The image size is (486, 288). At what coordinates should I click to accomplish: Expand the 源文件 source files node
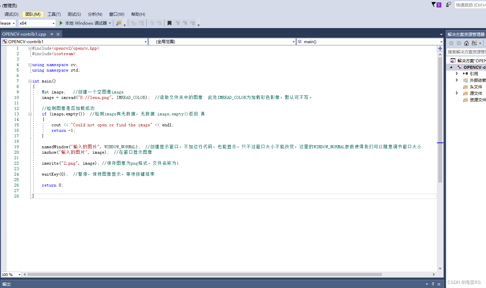pos(457,93)
